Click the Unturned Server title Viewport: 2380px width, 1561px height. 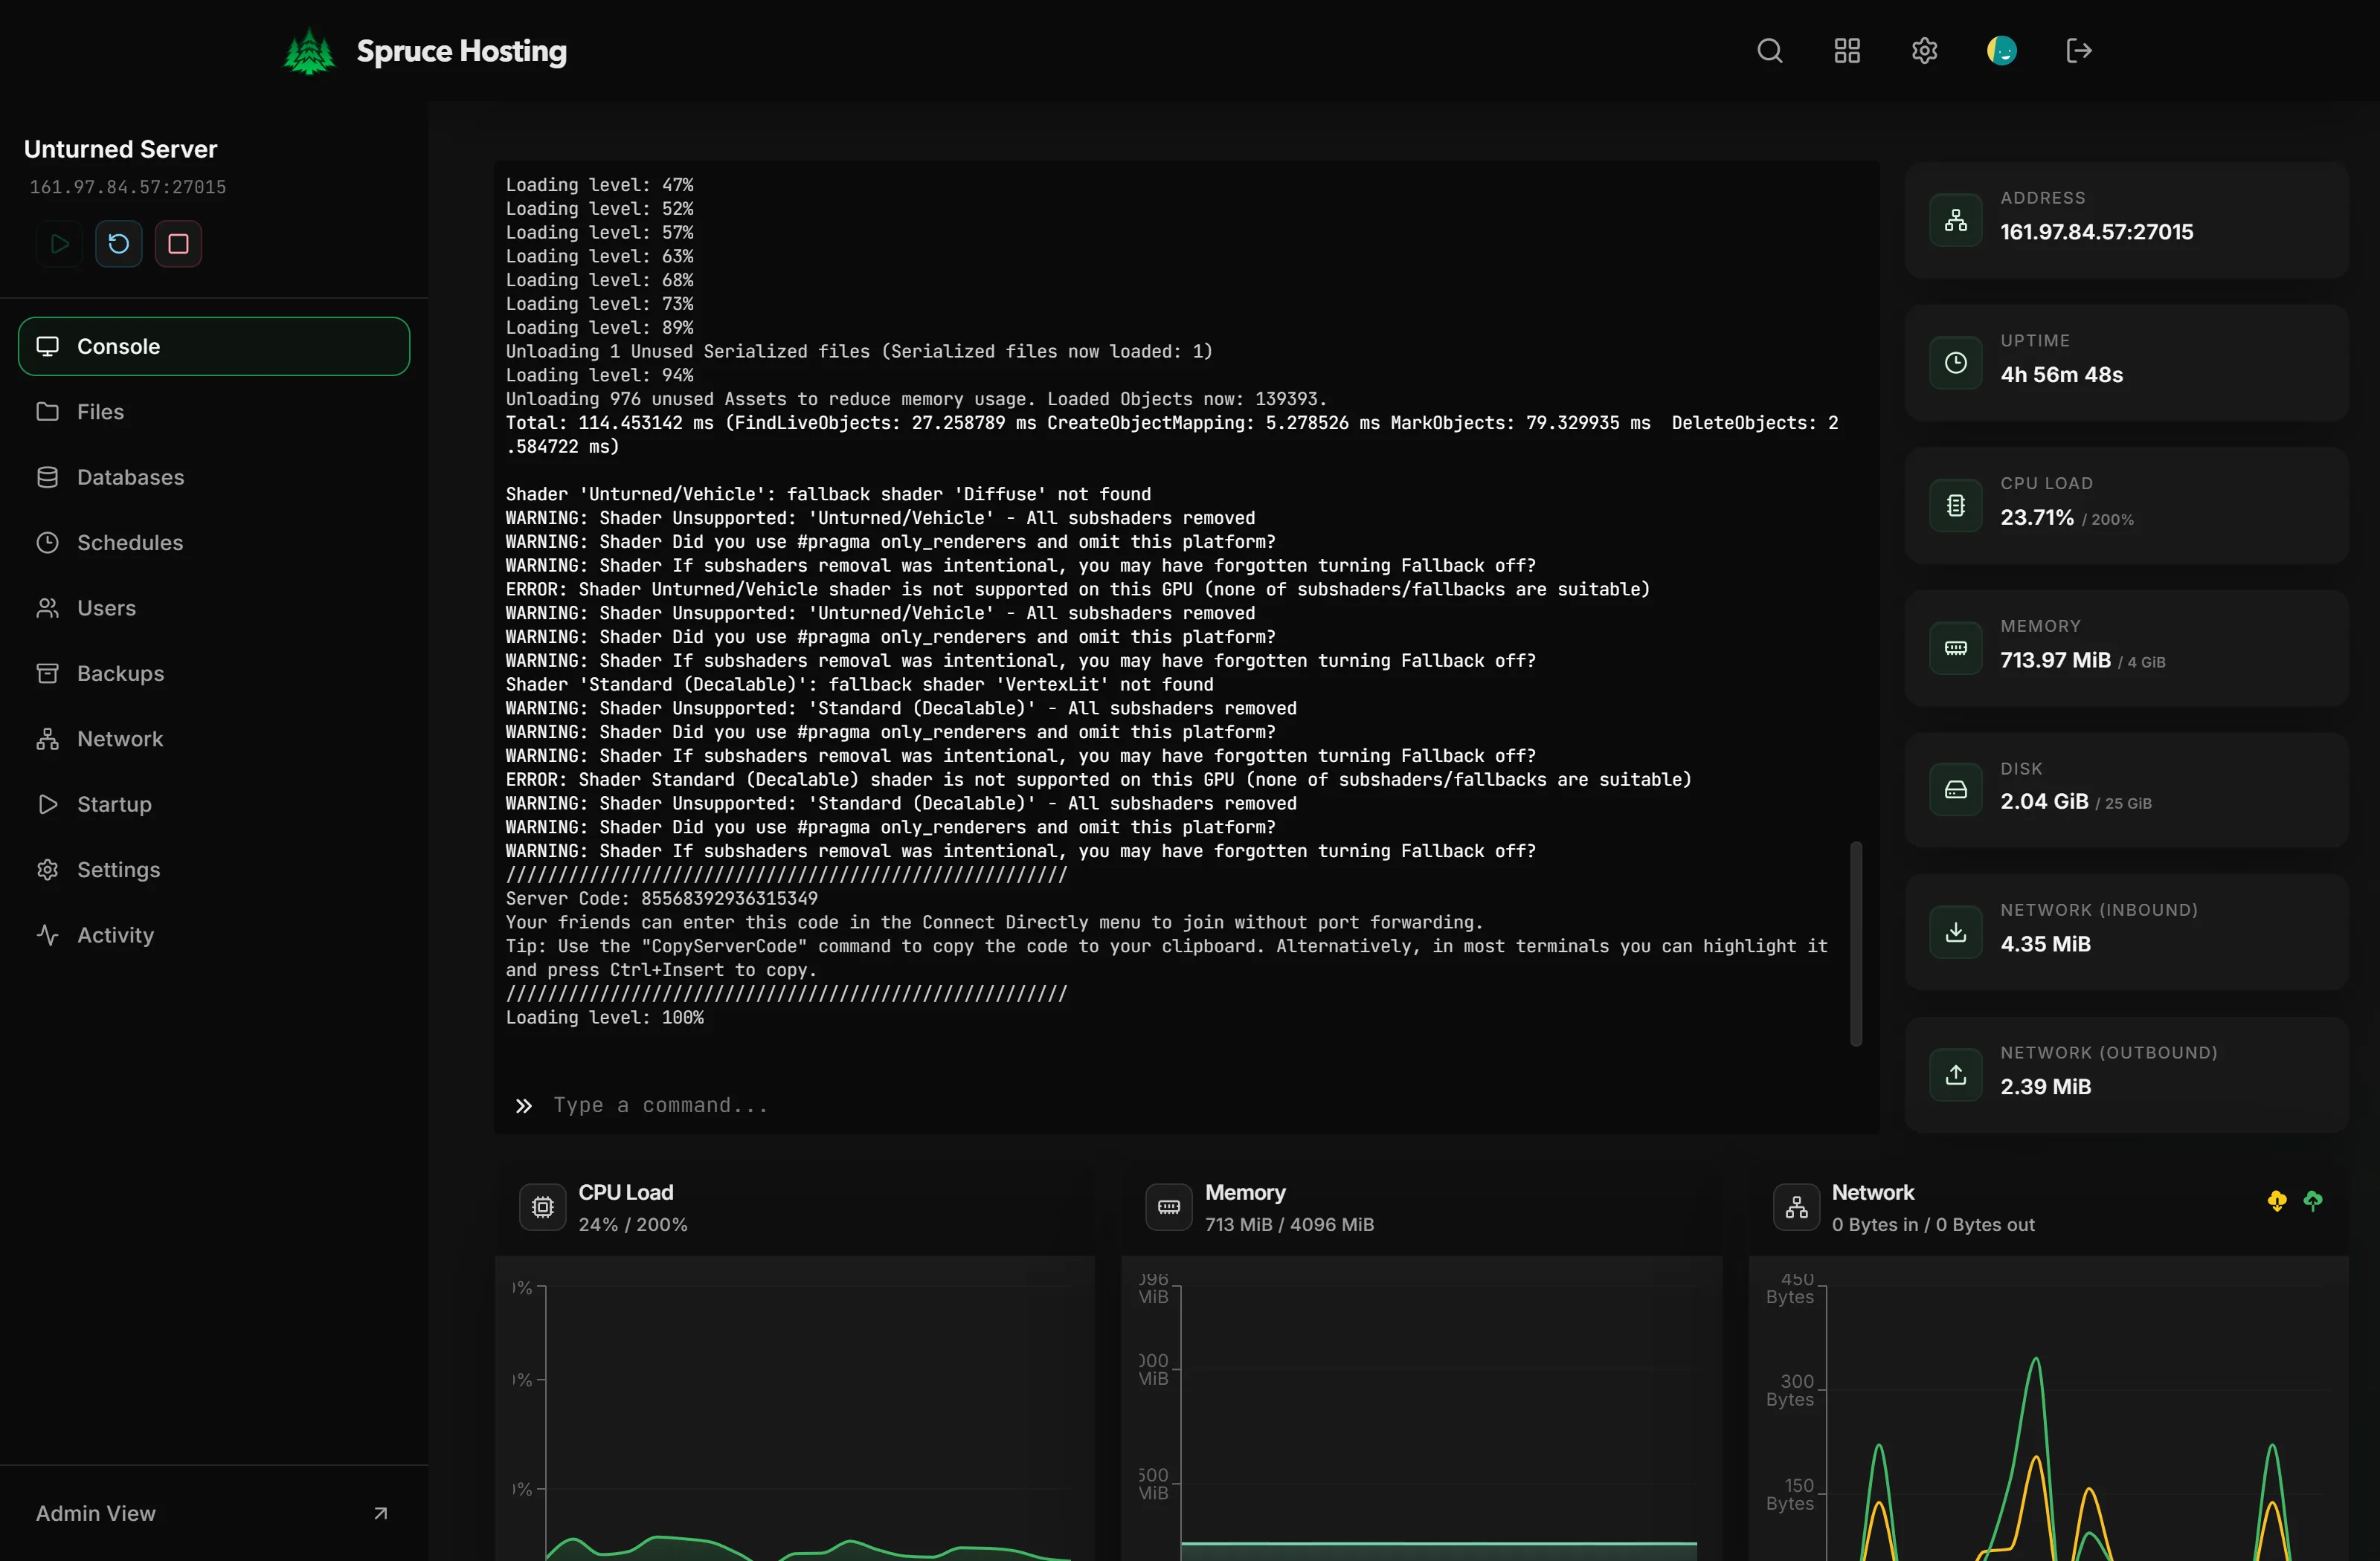click(120, 149)
